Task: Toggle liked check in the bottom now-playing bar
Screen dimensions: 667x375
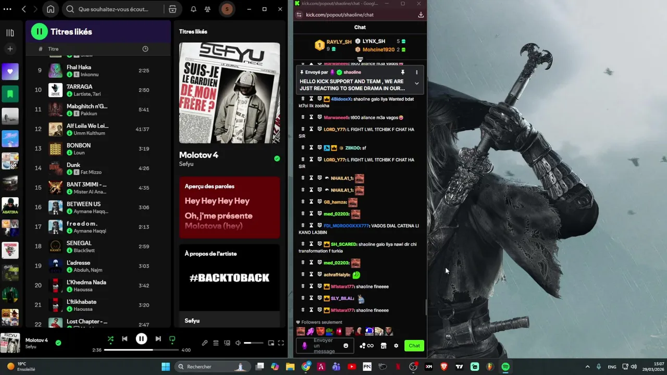Action: coord(58,343)
